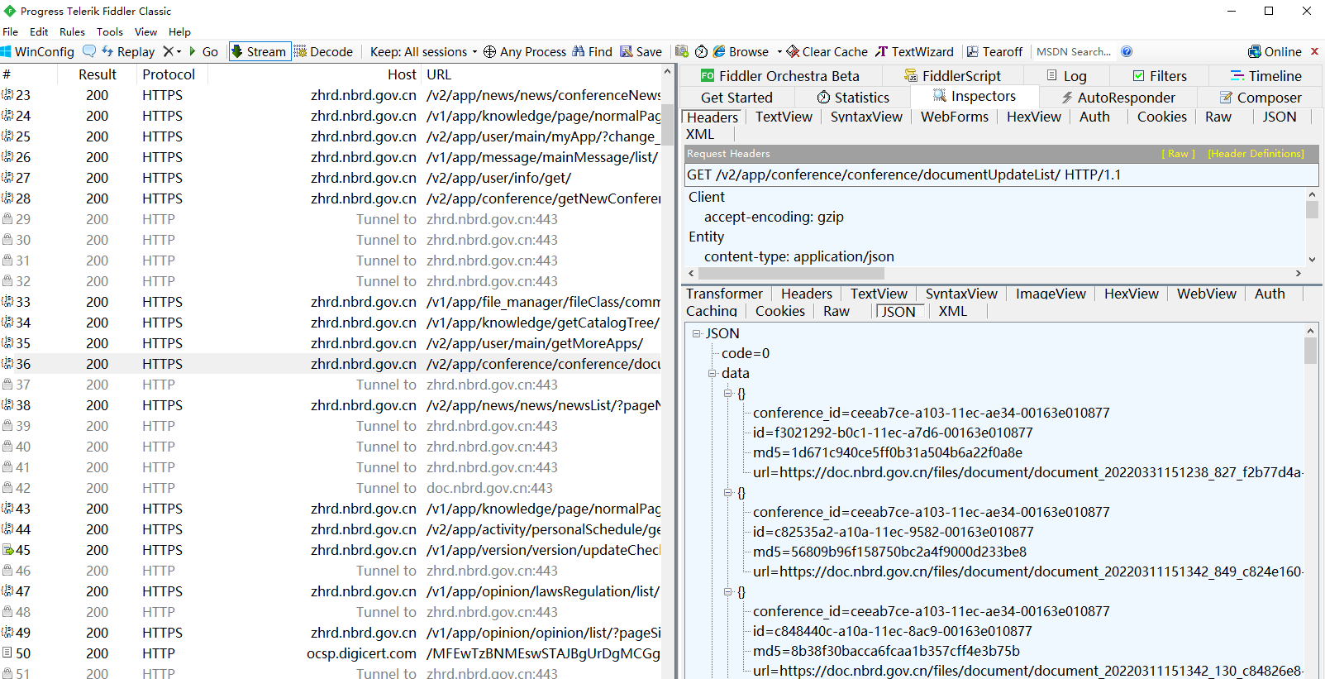Click Any Process target picker

point(525,51)
